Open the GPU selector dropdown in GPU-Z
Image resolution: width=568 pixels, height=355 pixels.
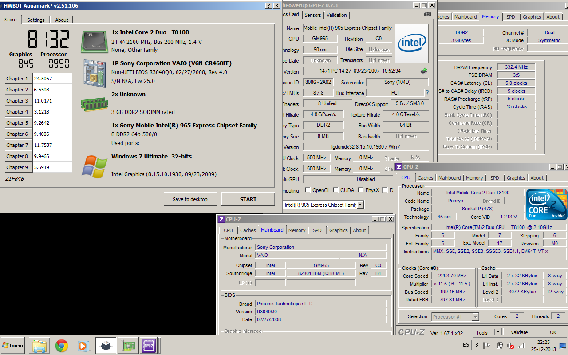360,205
